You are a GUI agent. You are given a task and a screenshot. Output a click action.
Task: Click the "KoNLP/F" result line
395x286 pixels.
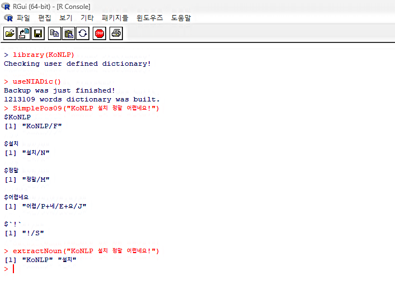pyautogui.click(x=34, y=126)
